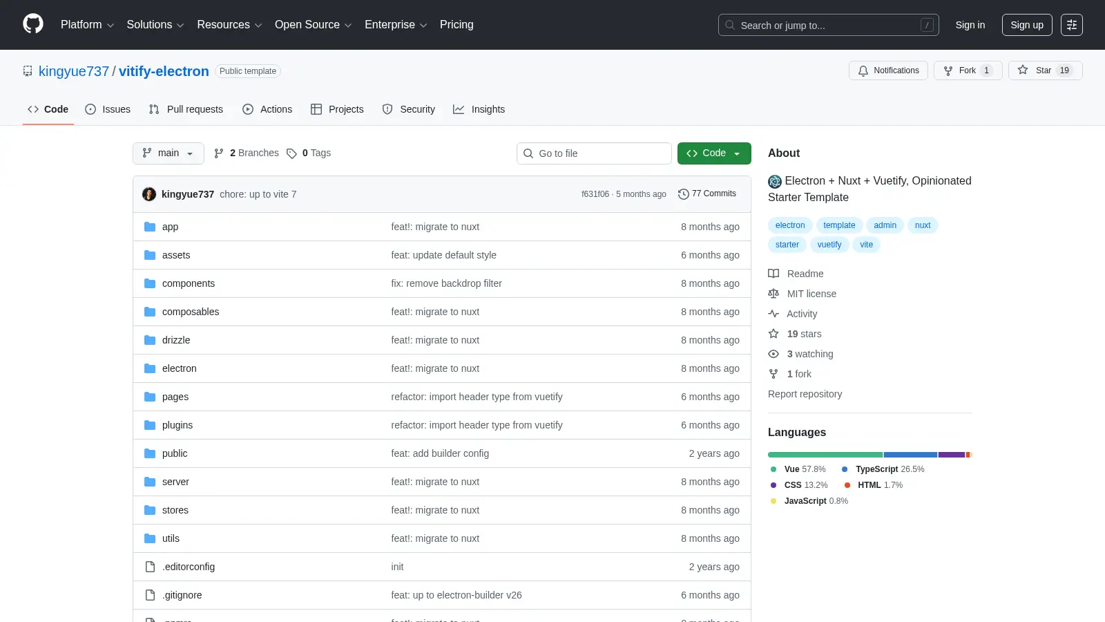The image size is (1105, 622).
Task: Click the Readme book icon
Action: [773, 274]
